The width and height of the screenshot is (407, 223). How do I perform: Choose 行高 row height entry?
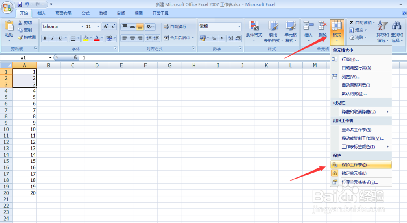(361, 59)
